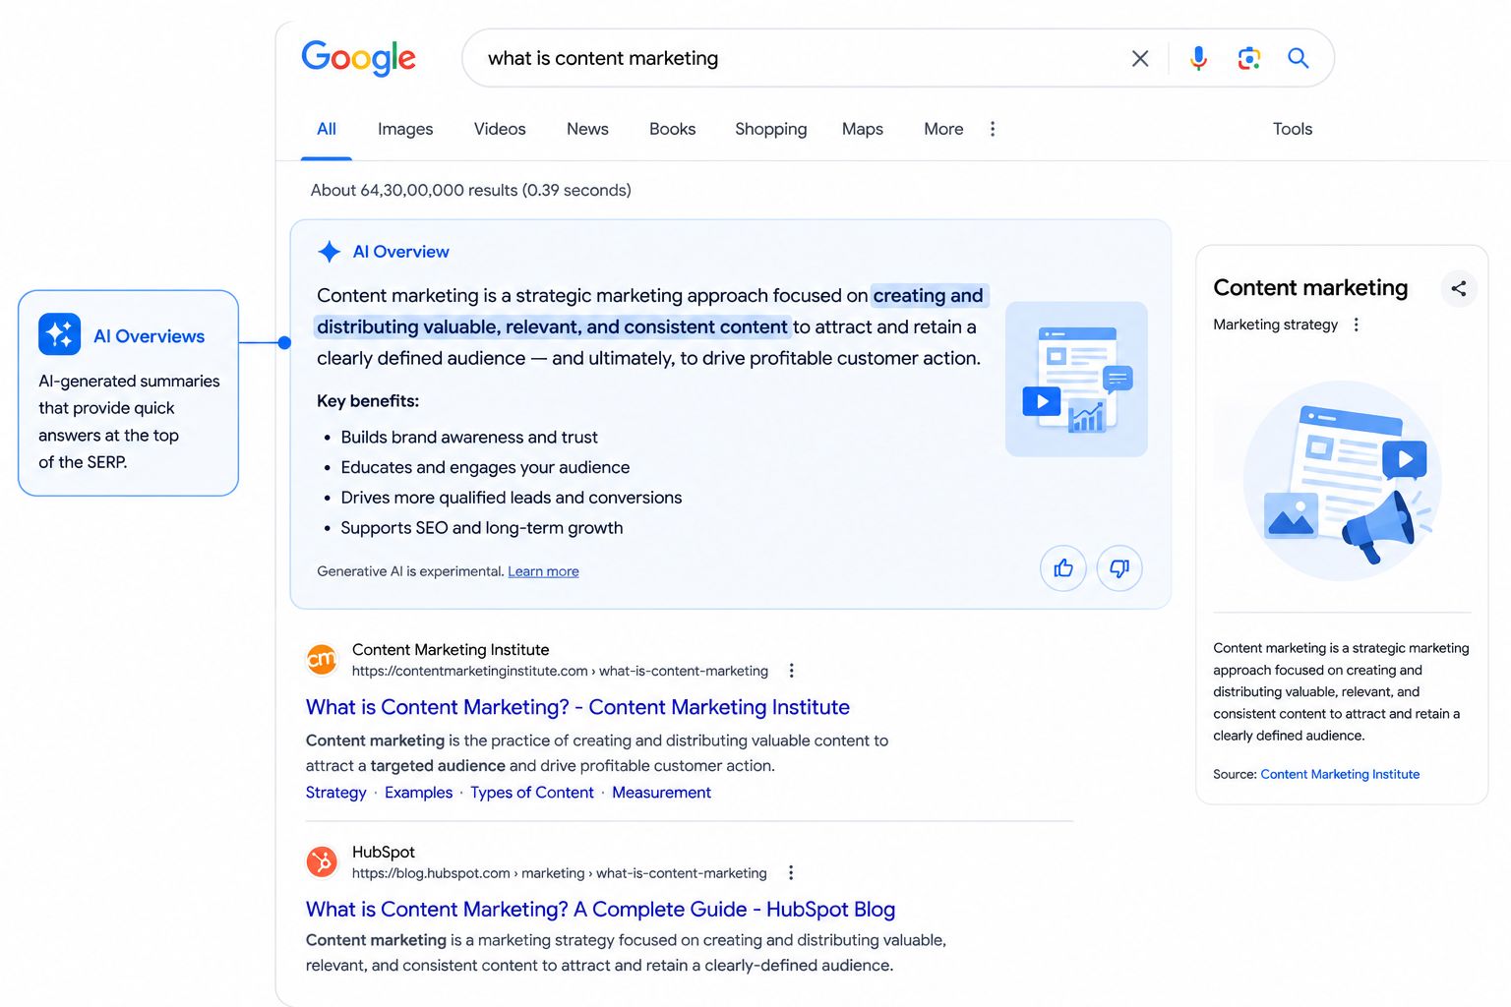The width and height of the screenshot is (1511, 1007).
Task: Open the HubSpot Blog Complete Guide result
Action: [600, 910]
